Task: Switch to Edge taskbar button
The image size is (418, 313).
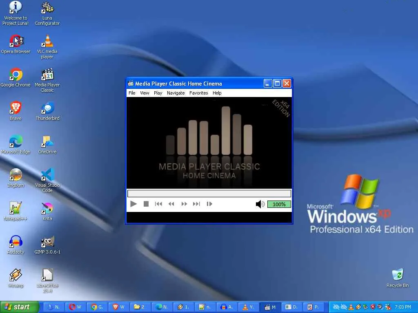Action: tap(162, 307)
